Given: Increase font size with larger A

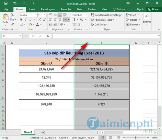Looking at the screenshot, I should pyautogui.click(x=40, y=20).
